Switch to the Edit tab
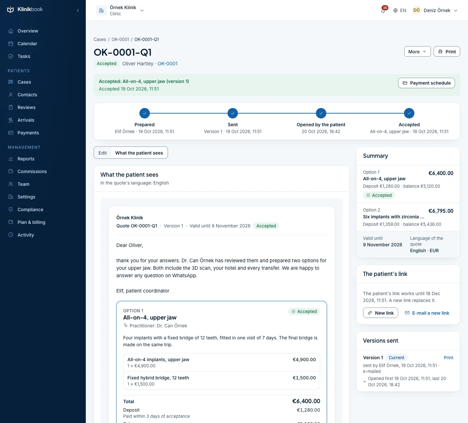Screen dimensions: 468x423 [x=103, y=153]
